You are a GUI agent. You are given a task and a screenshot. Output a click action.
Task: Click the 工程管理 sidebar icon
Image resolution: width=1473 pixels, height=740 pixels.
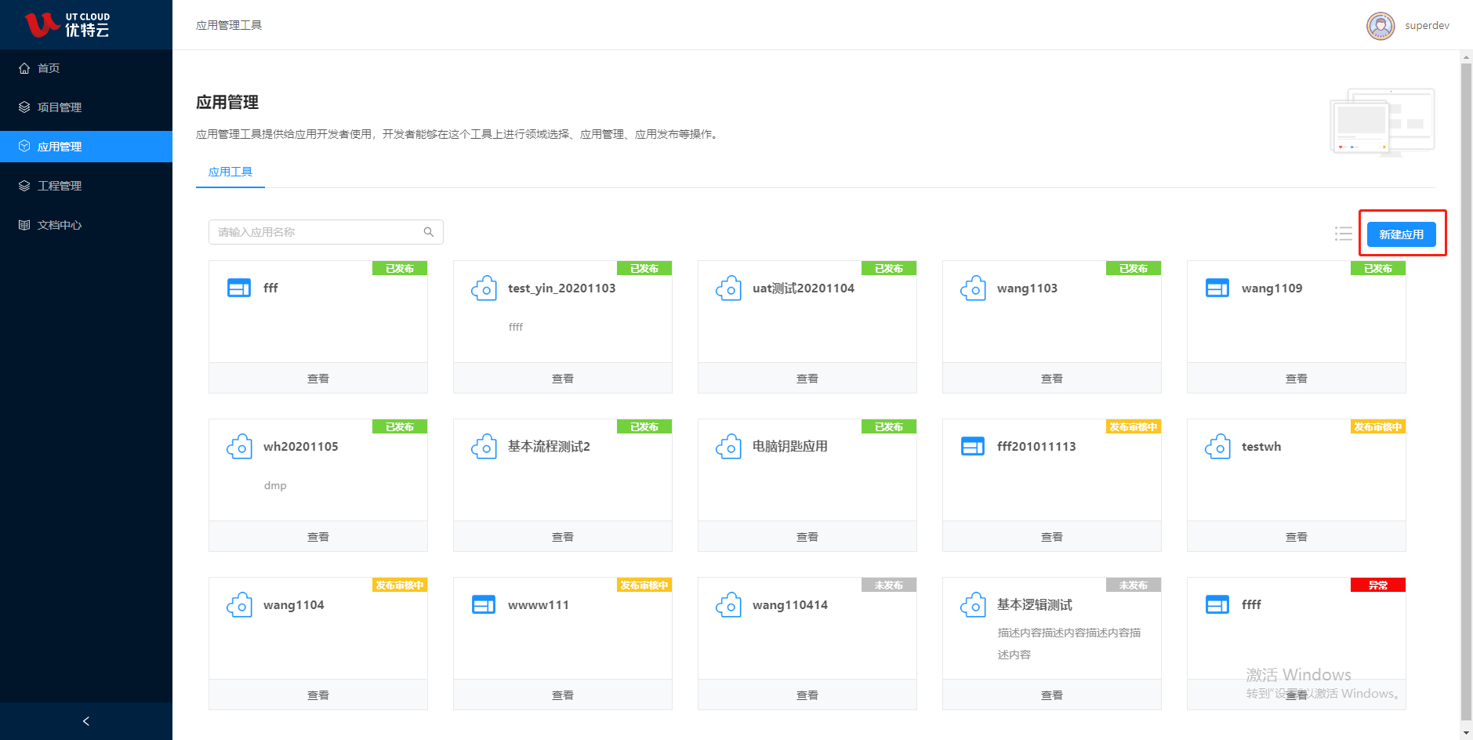(x=24, y=186)
